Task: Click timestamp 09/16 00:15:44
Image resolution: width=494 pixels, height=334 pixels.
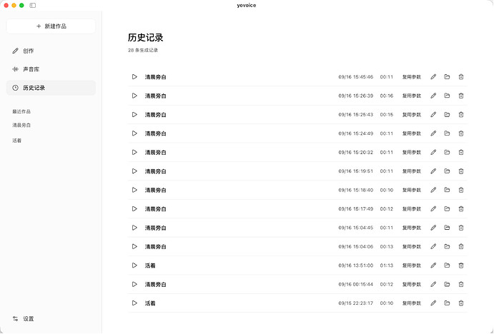Action: pyautogui.click(x=356, y=285)
